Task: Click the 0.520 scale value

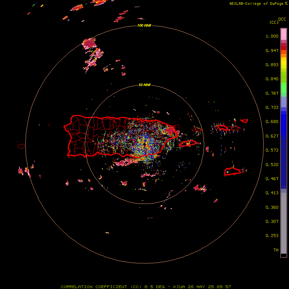Action: (x=272, y=165)
